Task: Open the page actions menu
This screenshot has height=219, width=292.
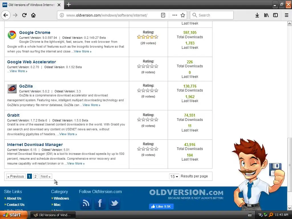Action: pyautogui.click(x=175, y=15)
